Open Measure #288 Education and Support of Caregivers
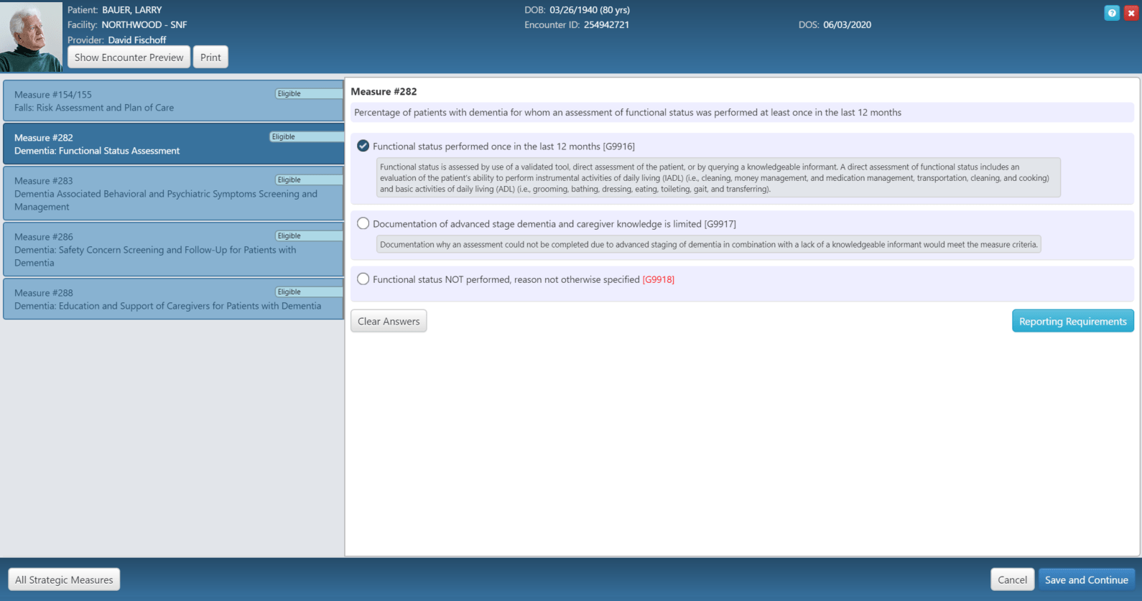This screenshot has width=1142, height=601. 173,299
